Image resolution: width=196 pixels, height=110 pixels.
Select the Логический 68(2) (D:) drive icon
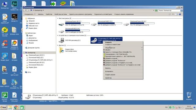point(94,24)
